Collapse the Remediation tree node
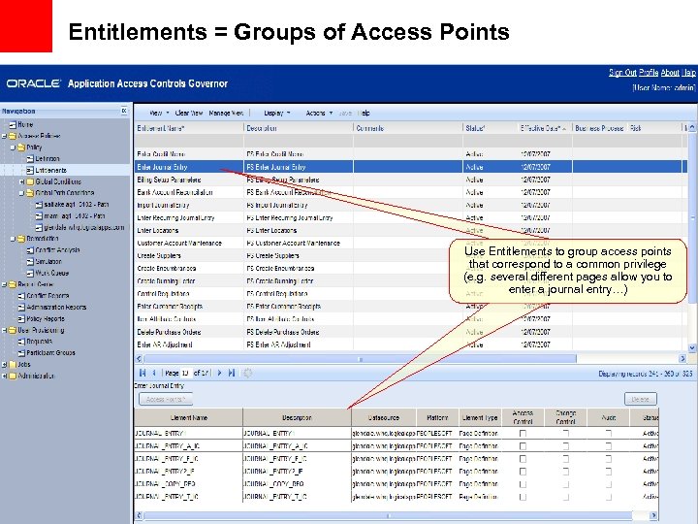 (x=13, y=239)
